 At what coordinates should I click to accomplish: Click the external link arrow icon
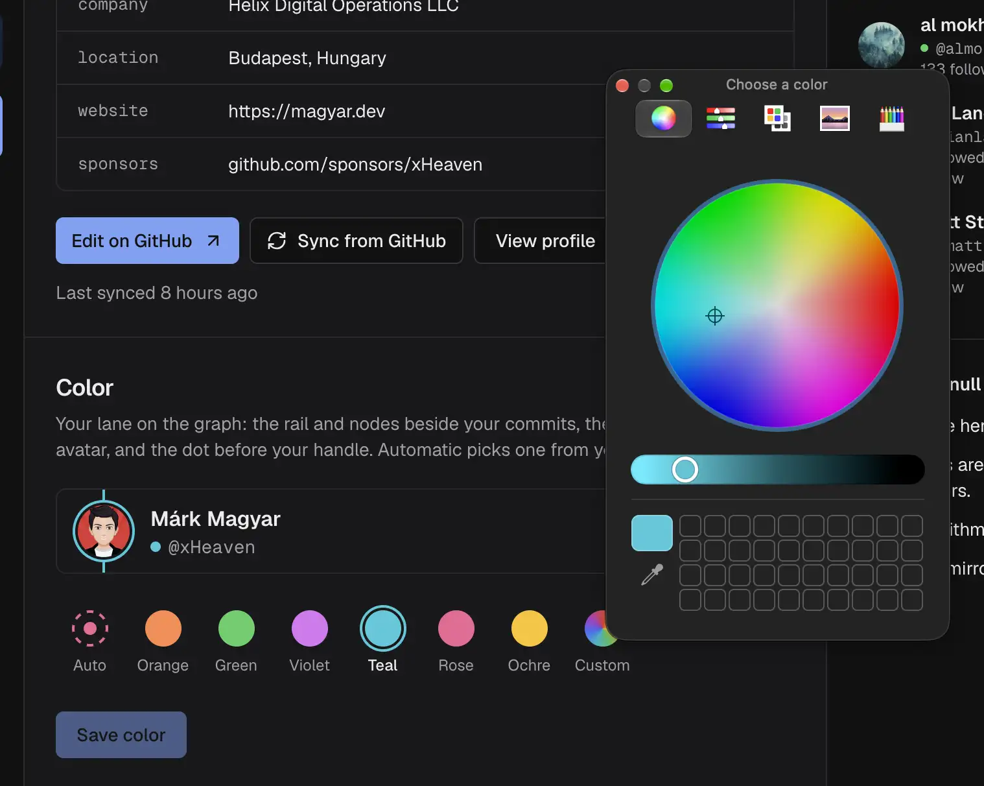pyautogui.click(x=213, y=241)
